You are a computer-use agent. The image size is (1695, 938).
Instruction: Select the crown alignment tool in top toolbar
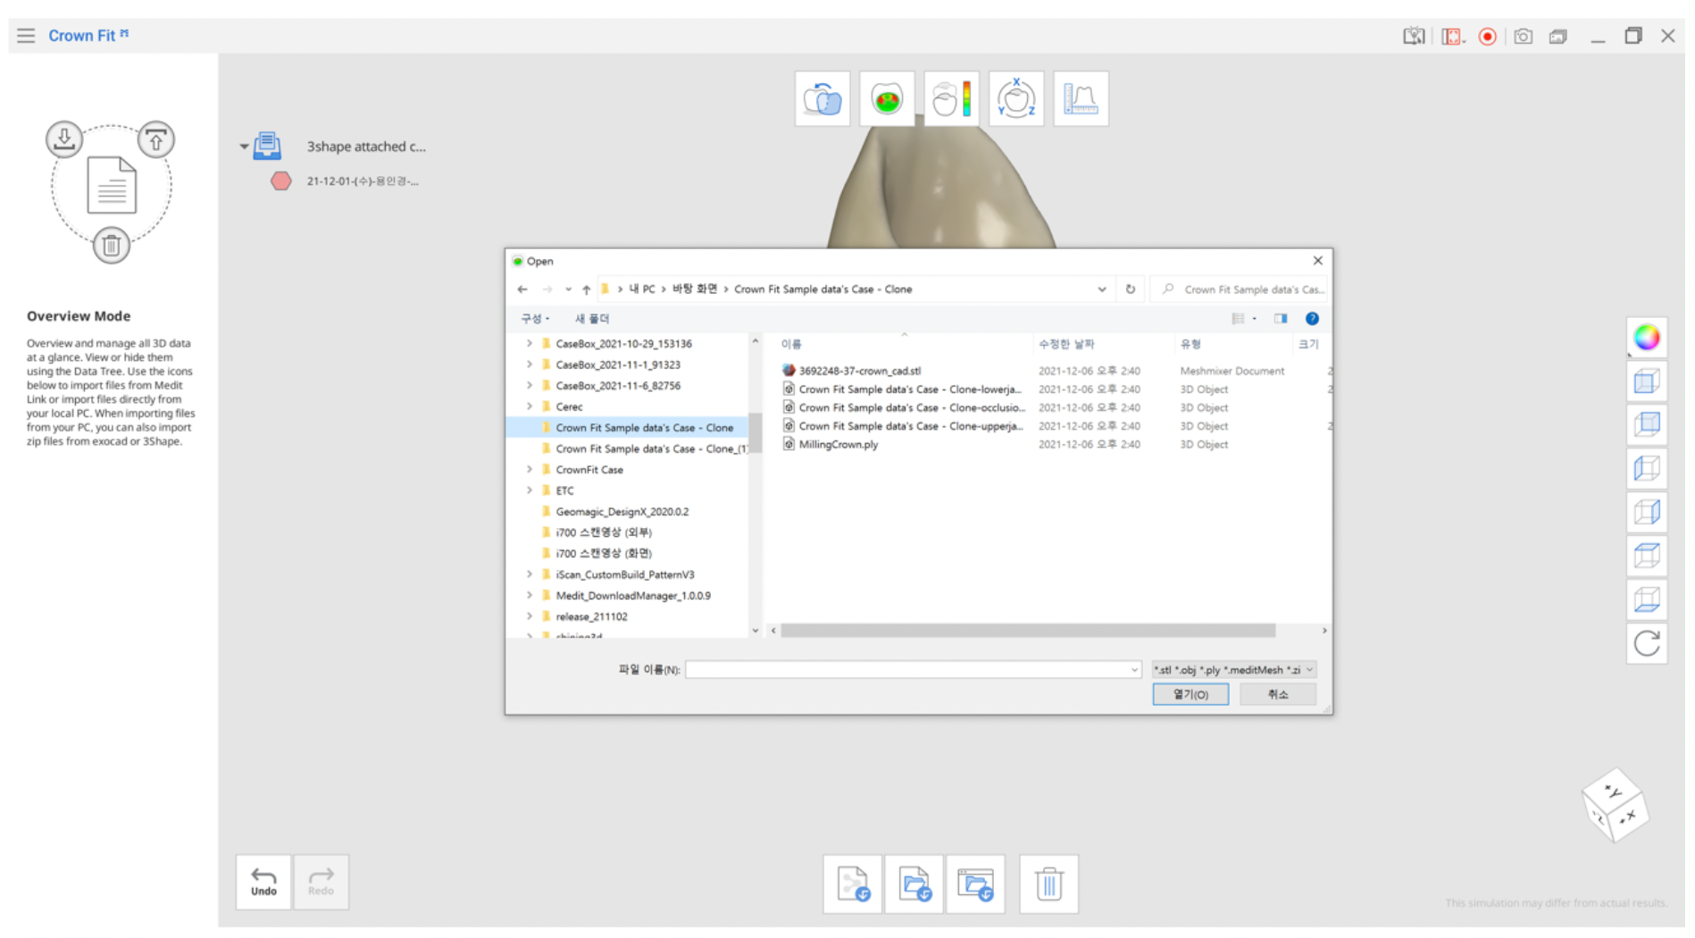click(822, 98)
